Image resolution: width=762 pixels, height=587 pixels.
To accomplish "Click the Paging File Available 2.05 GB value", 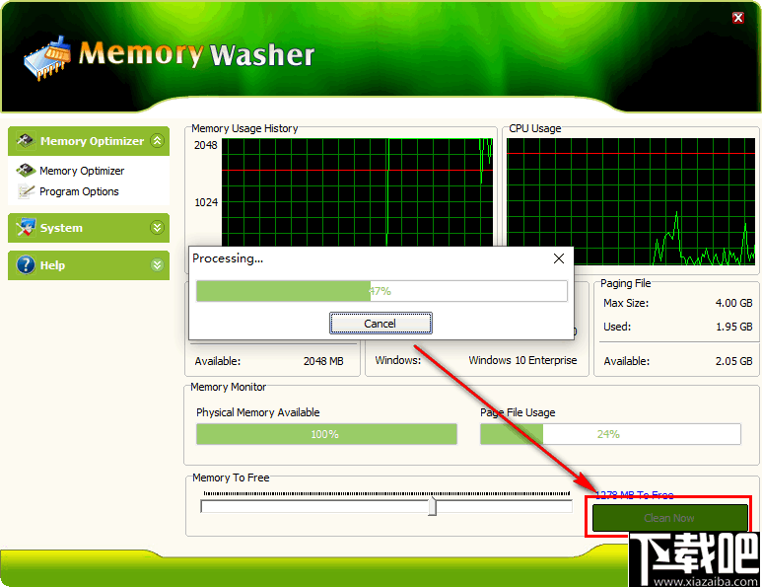I will tap(733, 361).
